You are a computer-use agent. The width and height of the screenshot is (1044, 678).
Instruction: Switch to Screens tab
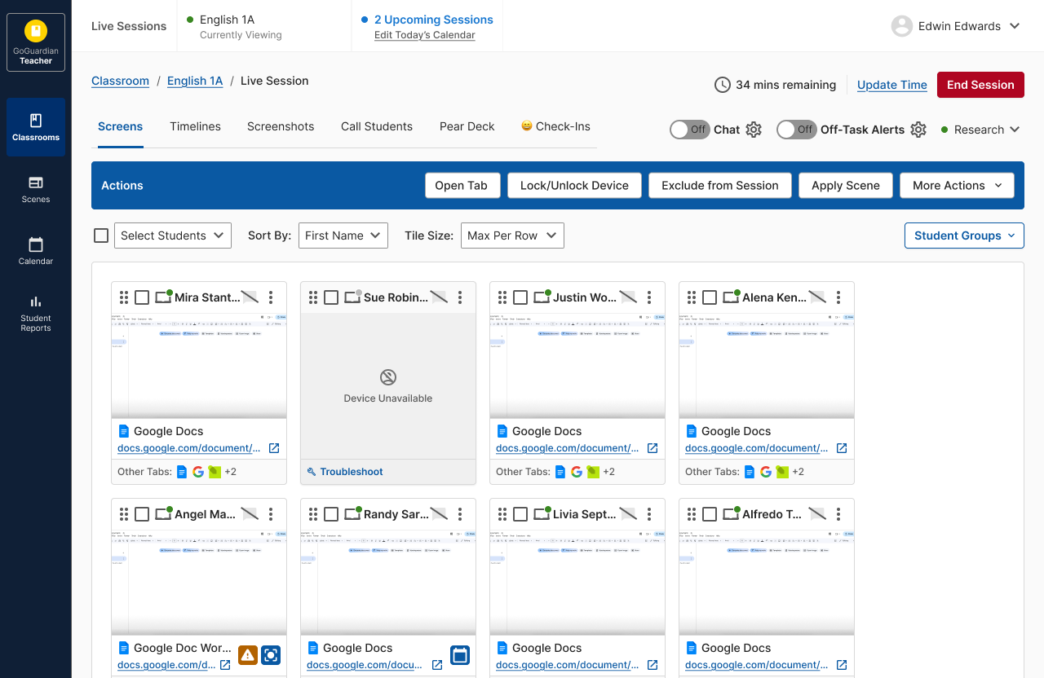(121, 126)
